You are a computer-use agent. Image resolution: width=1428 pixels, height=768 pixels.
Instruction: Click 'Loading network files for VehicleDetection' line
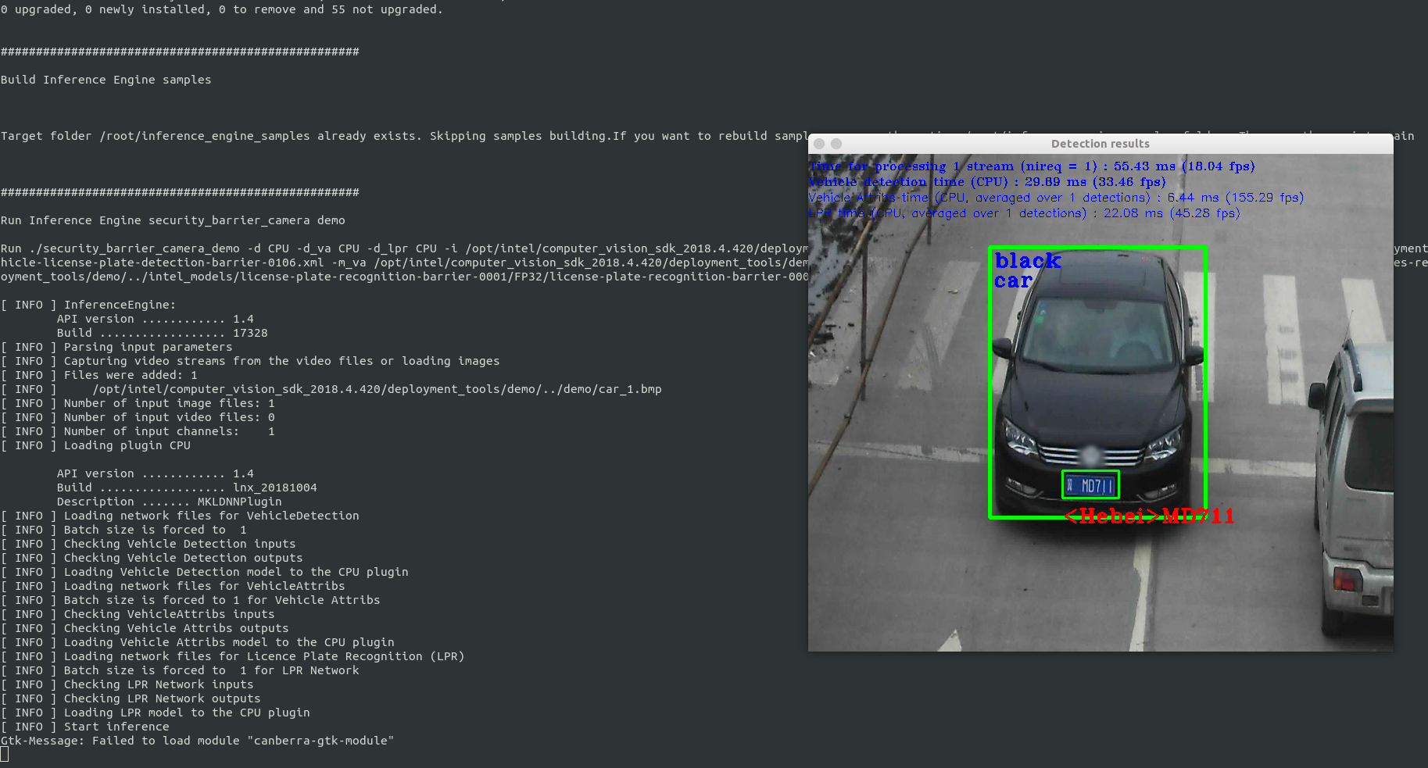tap(180, 516)
